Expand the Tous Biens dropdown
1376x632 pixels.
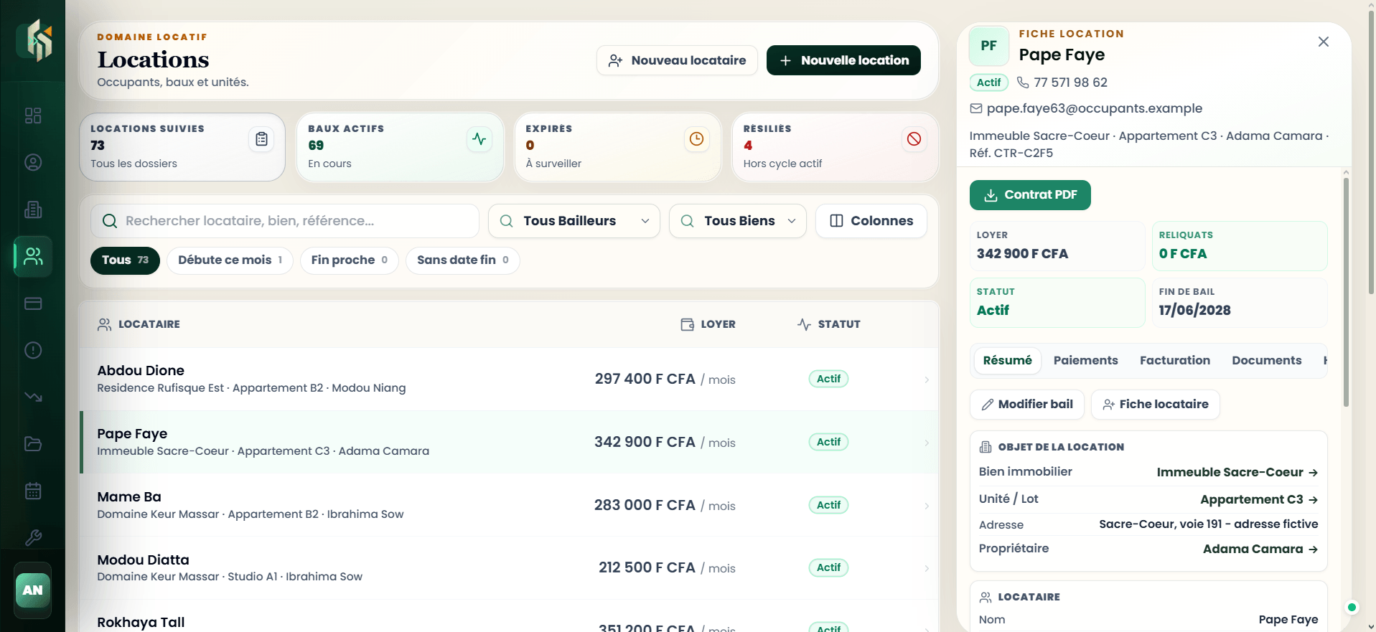738,221
